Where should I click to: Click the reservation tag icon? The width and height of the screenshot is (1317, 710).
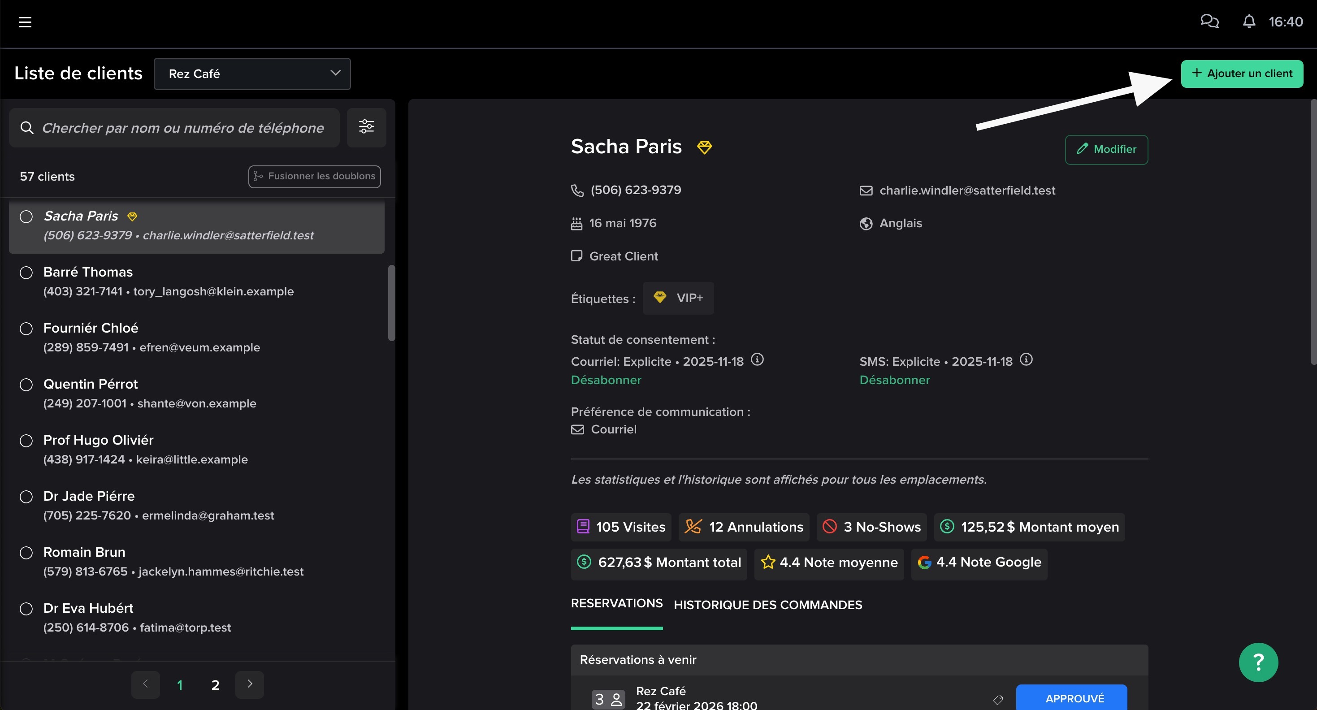click(997, 699)
